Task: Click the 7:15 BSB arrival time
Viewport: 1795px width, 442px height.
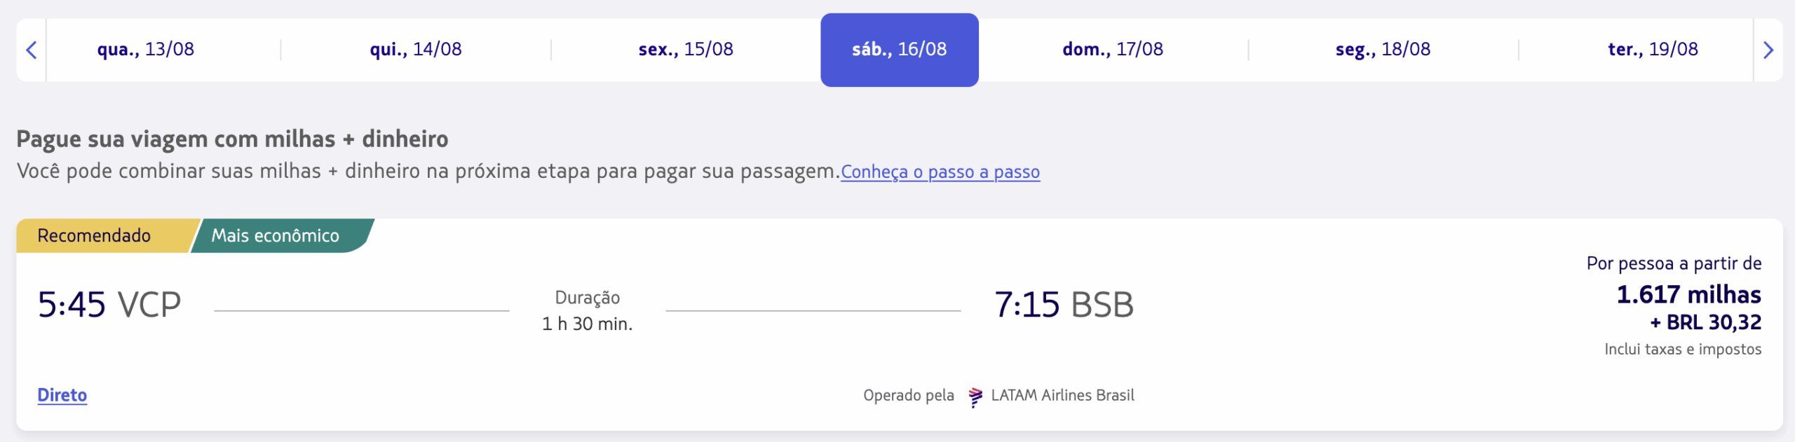Action: click(1064, 305)
